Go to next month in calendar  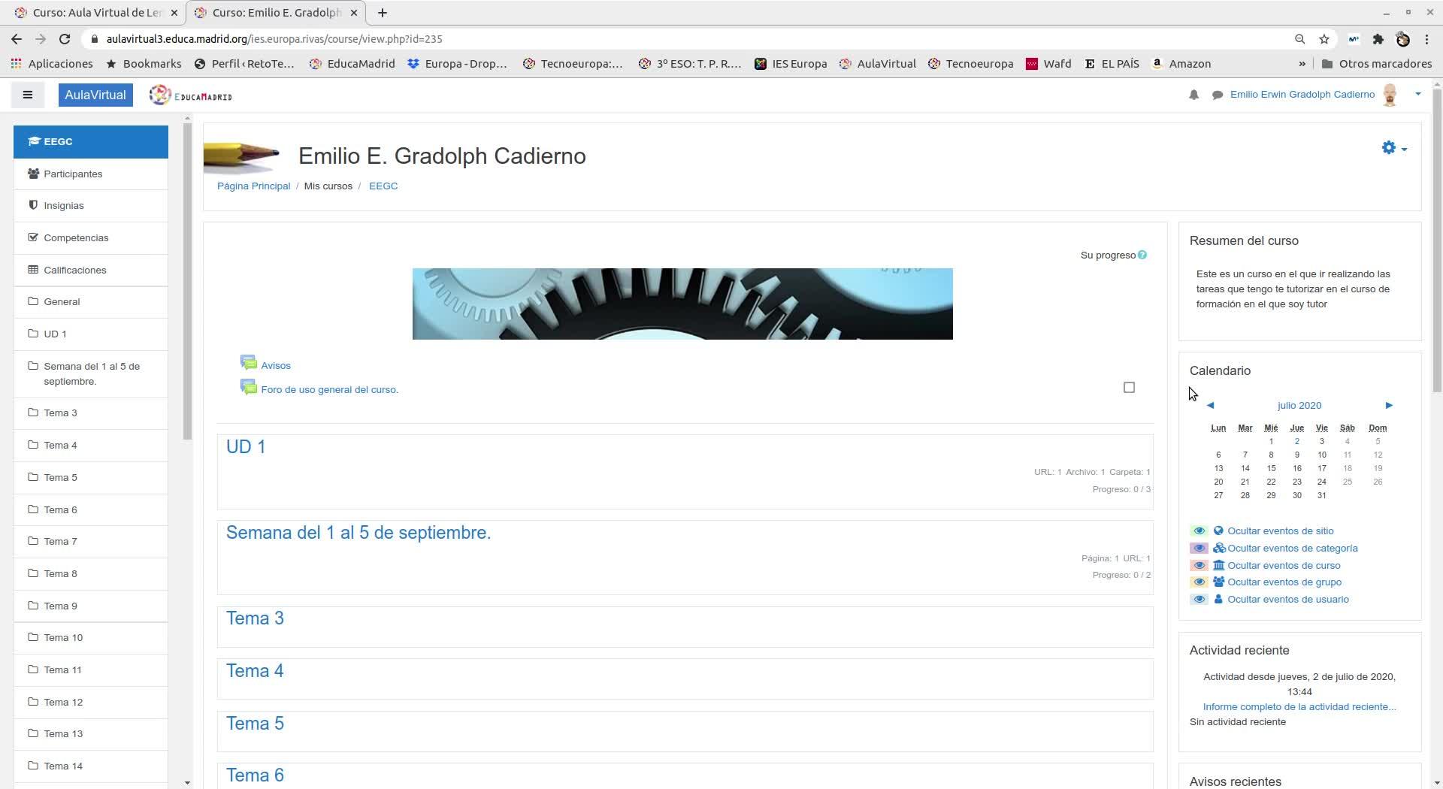click(x=1389, y=406)
